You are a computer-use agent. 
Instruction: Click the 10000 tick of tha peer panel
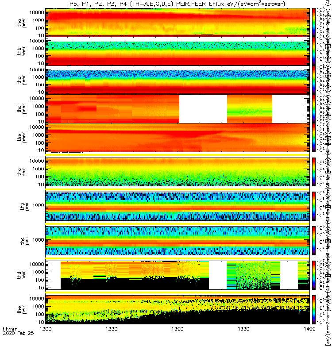(37, 12)
